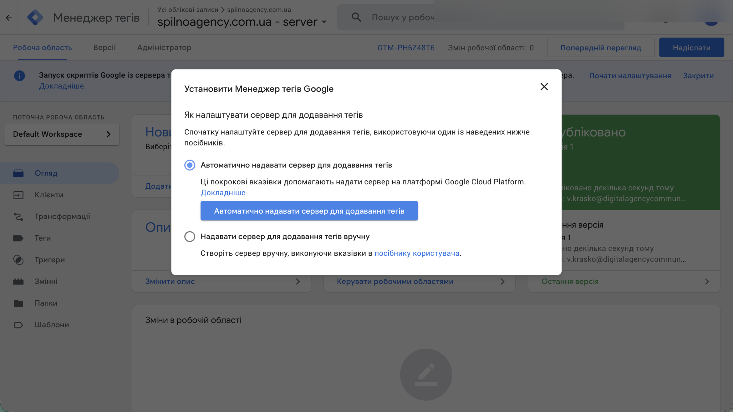Open the container selector dropdown arrow
The image size is (733, 412).
(x=324, y=22)
